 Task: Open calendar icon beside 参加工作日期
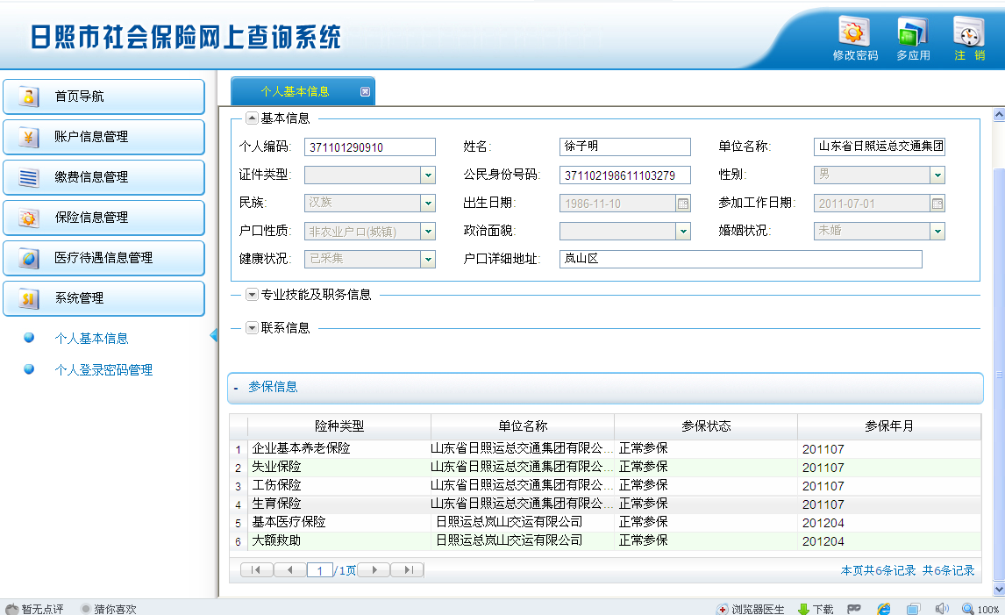click(x=937, y=204)
